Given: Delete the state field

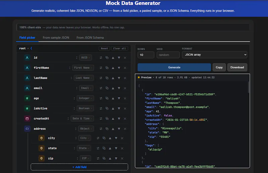Looking at the screenshot, I should click(122, 148).
